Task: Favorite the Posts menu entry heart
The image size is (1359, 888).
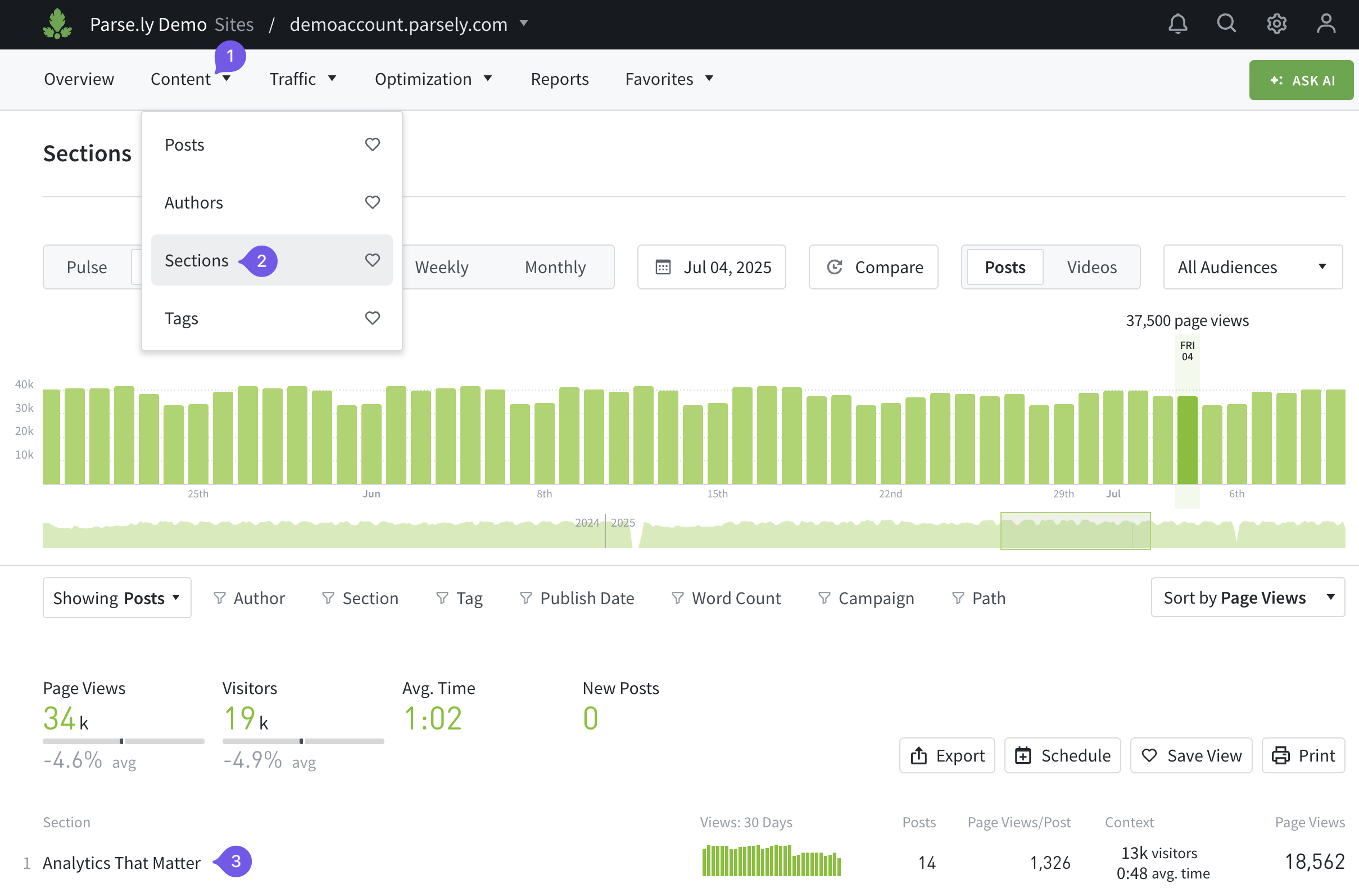Action: tap(372, 144)
